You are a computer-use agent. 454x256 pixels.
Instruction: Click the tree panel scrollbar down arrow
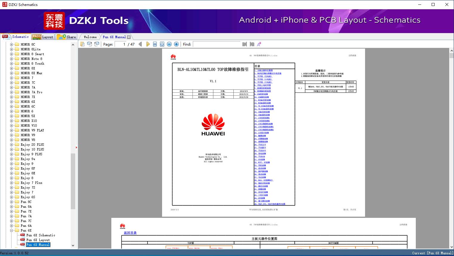coord(73,246)
